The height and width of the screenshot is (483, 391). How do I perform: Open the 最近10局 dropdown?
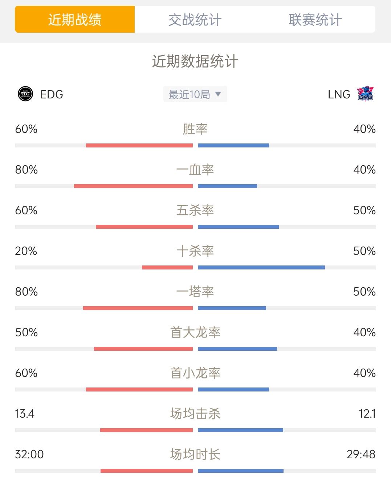pos(195,94)
